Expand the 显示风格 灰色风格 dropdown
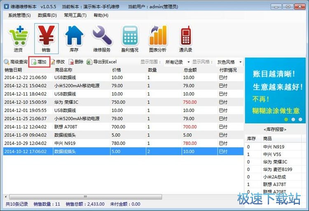The height and width of the screenshot is (211, 309). [229, 62]
